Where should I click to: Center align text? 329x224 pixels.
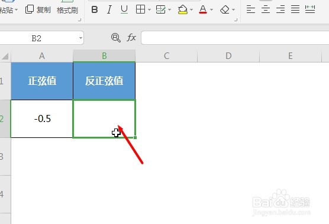click(266, 9)
